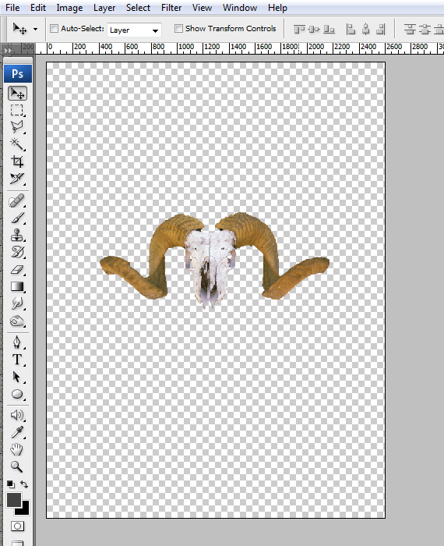Open the Window menu
This screenshot has height=546, width=444.
coord(240,8)
